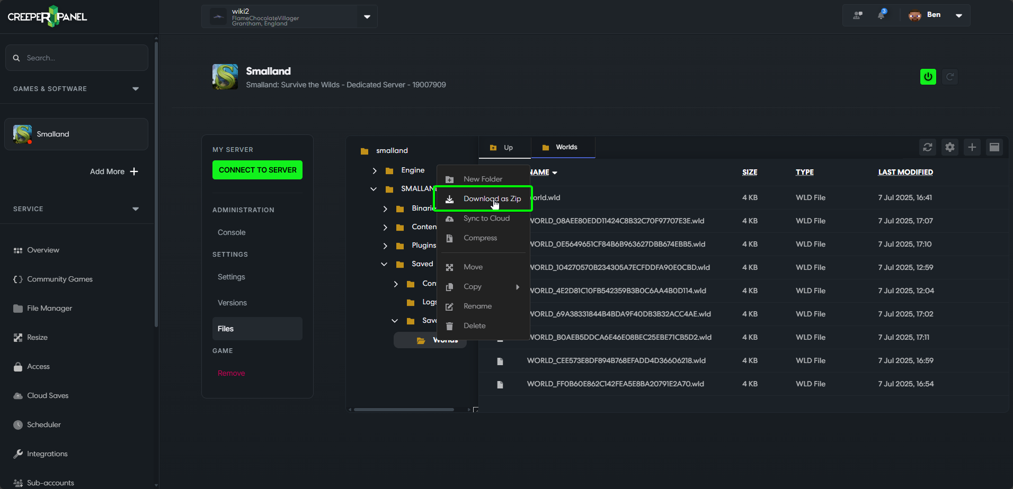
Task: Select Move in the context menu
Action: click(483, 267)
